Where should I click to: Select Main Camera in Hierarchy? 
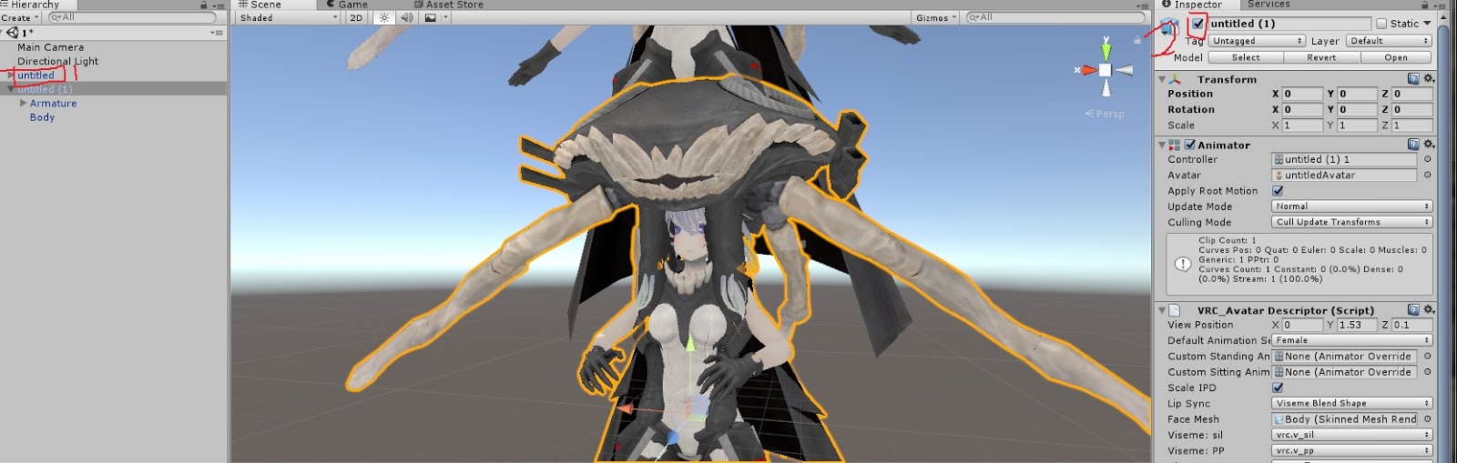[51, 47]
